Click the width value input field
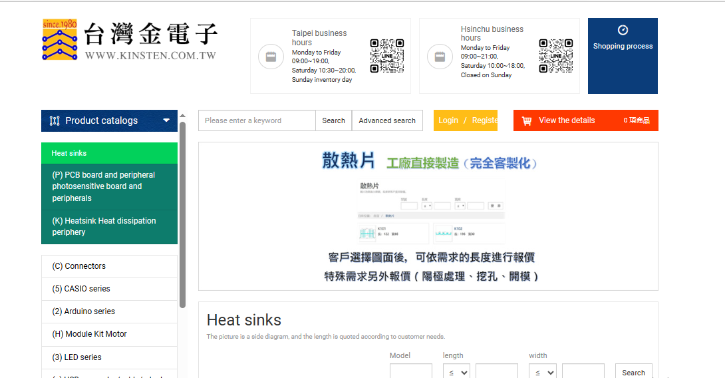The width and height of the screenshot is (725, 378). (583, 371)
